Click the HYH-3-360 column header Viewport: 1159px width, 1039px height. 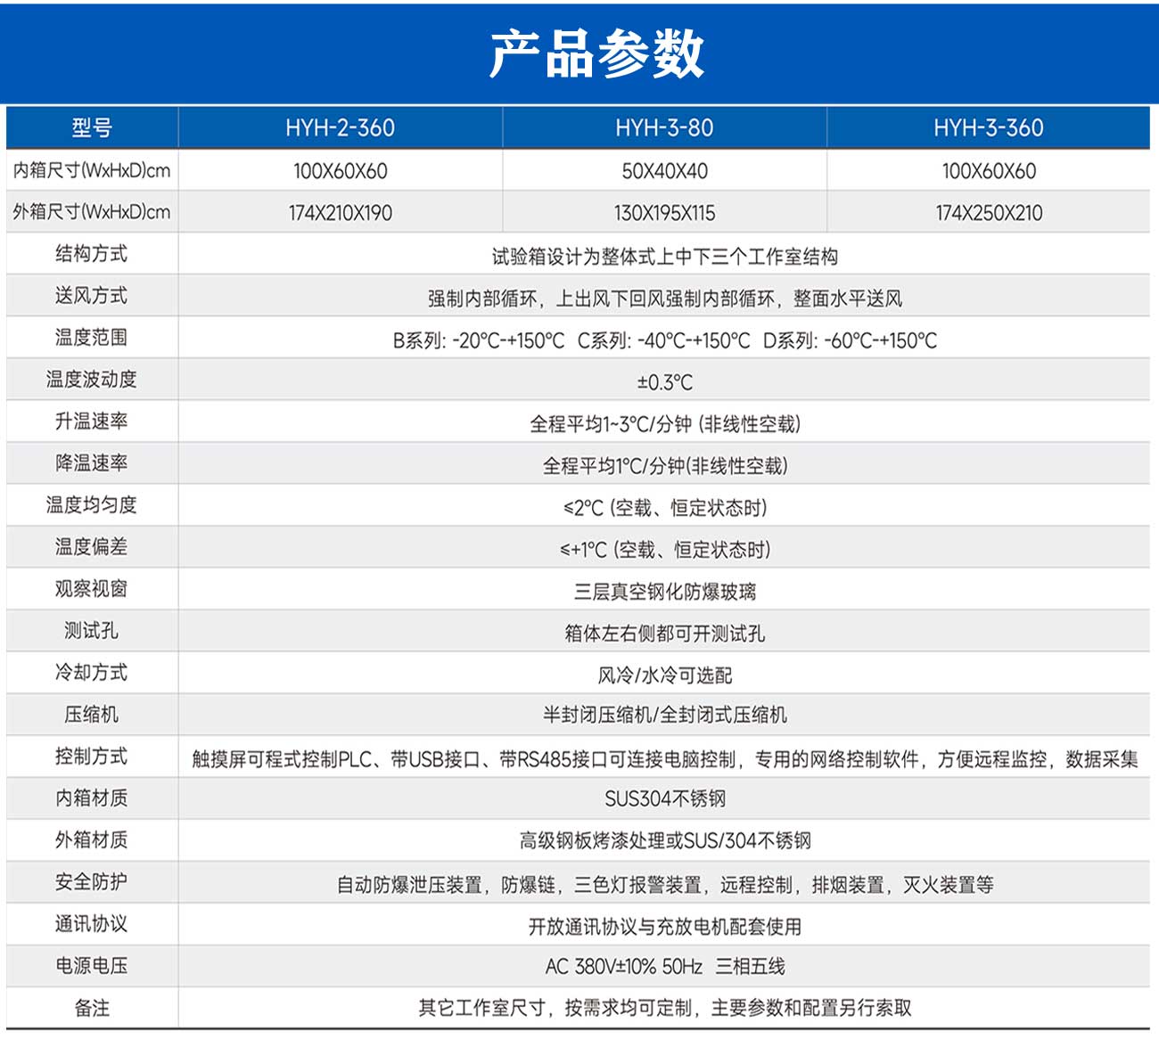pos(988,128)
